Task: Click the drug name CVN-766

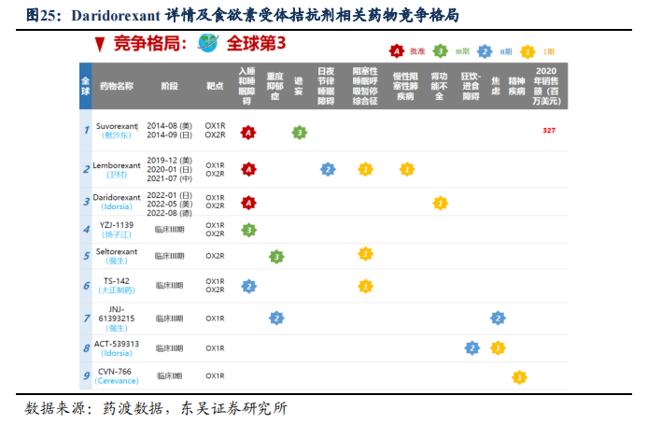Action: click(x=115, y=371)
